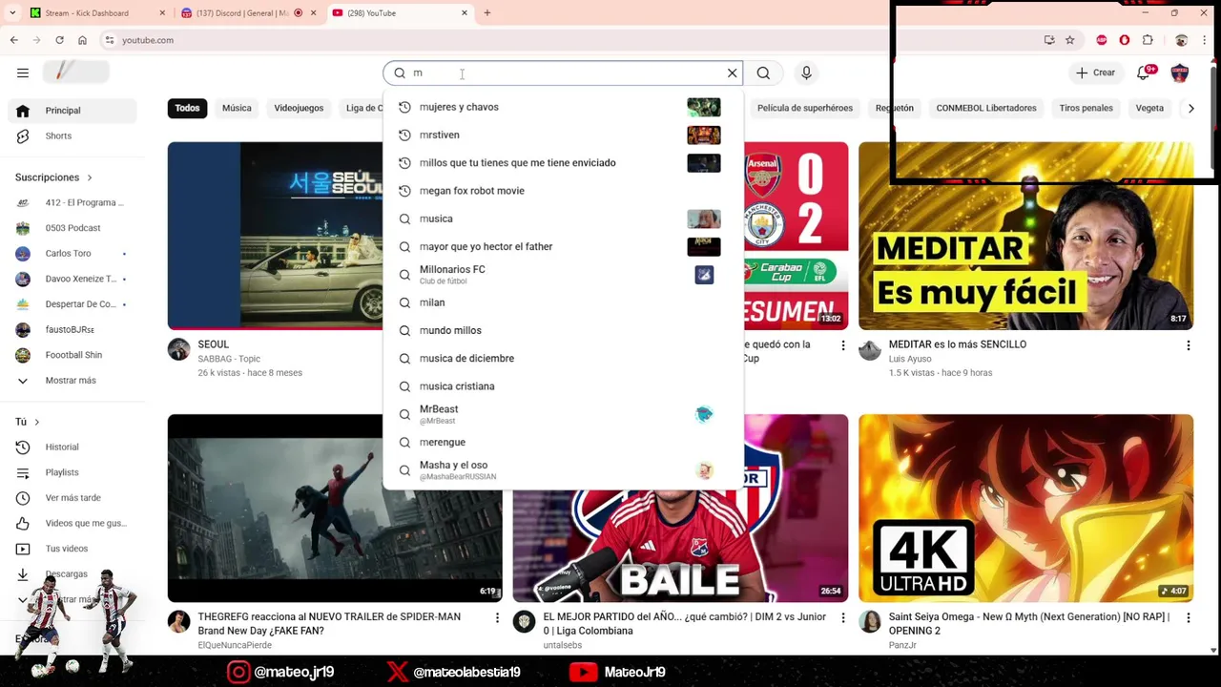
Task: Open the browser extensions puzzle icon
Action: (x=1148, y=40)
